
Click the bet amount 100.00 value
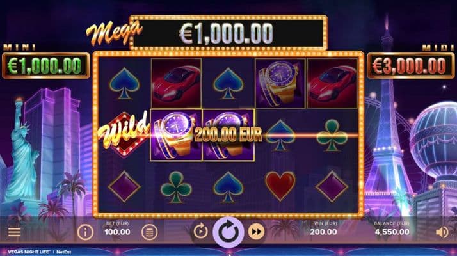point(118,232)
